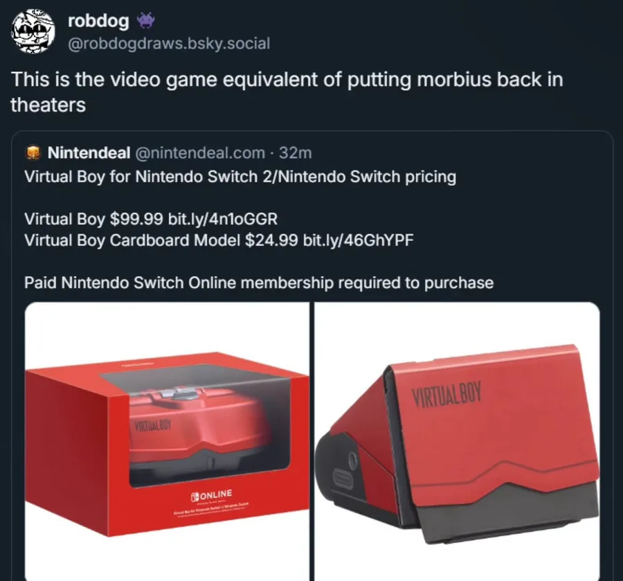Click the membership required notice text
Screen dimensions: 623x581
point(259,283)
